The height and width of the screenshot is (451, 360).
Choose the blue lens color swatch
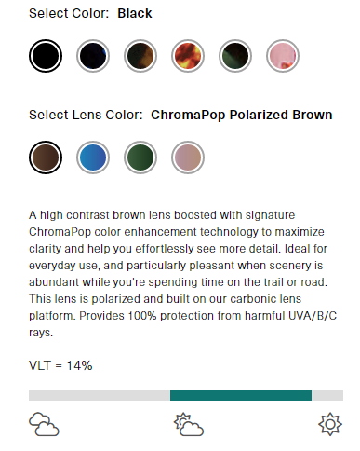[x=93, y=157]
